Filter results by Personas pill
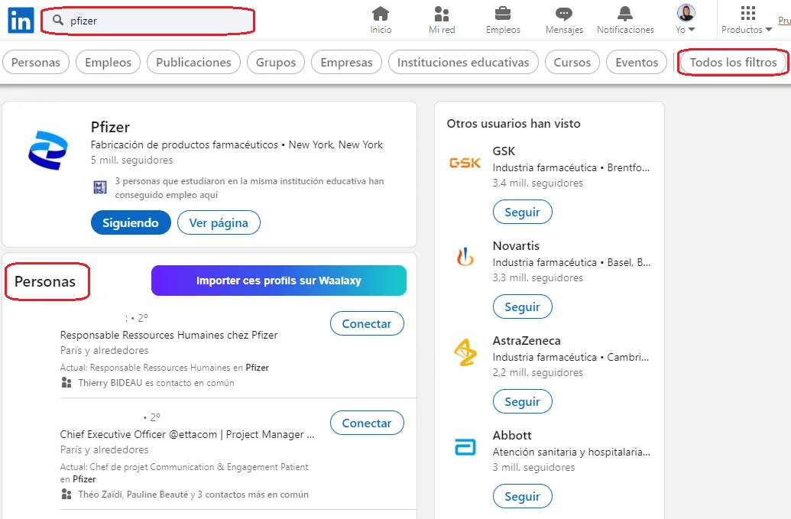This screenshot has height=519, width=791. [36, 62]
